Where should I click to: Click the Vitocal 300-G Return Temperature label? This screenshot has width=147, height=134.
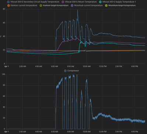click(81, 2)
